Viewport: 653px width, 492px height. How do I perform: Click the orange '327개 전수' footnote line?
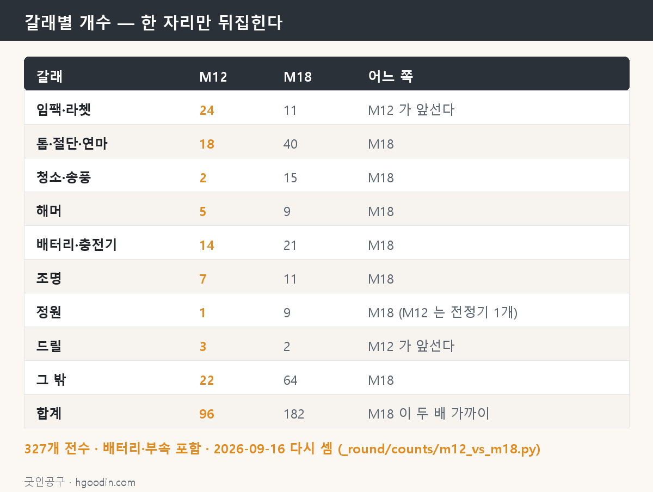click(282, 450)
